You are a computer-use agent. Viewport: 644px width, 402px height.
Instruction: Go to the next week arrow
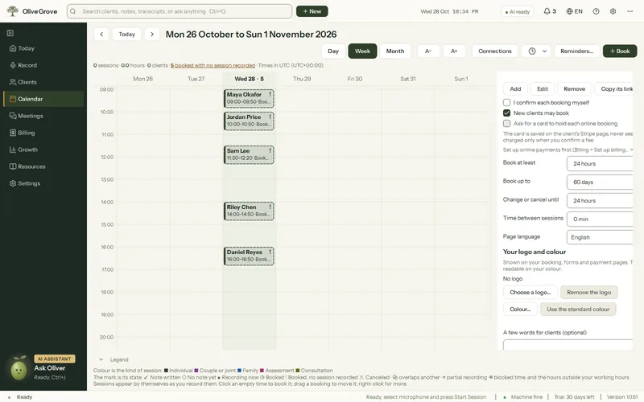[152, 34]
